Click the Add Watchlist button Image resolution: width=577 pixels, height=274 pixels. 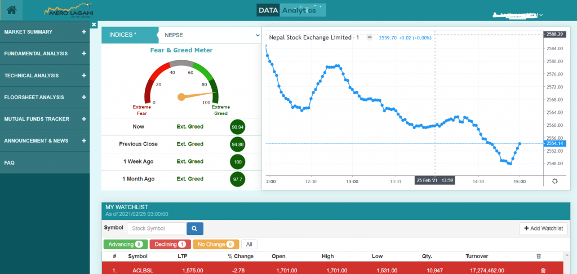coord(543,228)
